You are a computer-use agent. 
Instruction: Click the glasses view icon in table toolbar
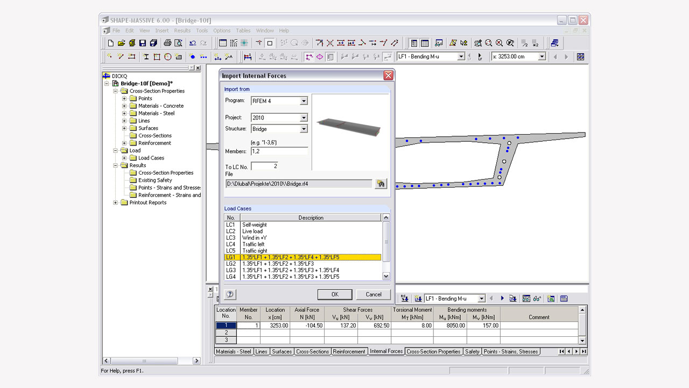point(537,299)
